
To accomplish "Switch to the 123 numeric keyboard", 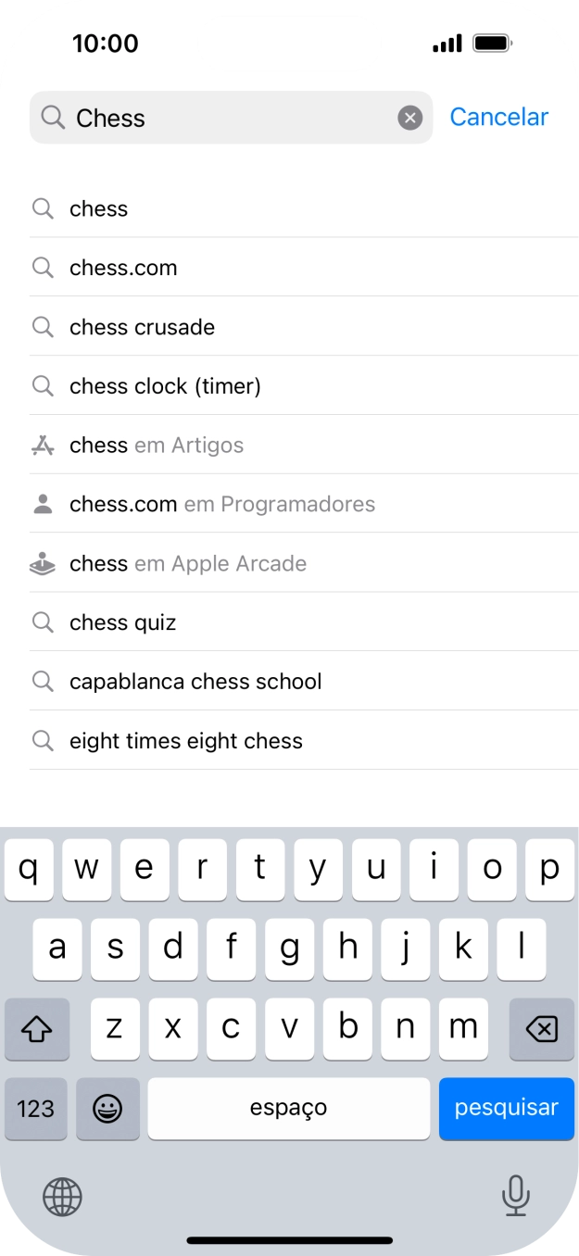I will (x=36, y=1108).
